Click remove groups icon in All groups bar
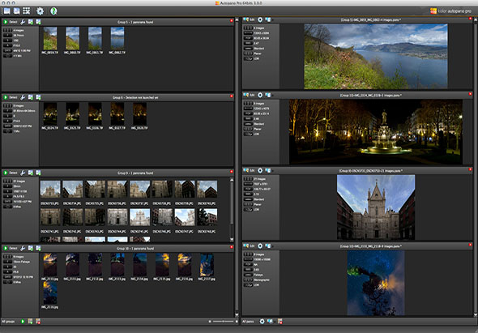The height and width of the screenshot is (333, 478). pyautogui.click(x=38, y=322)
